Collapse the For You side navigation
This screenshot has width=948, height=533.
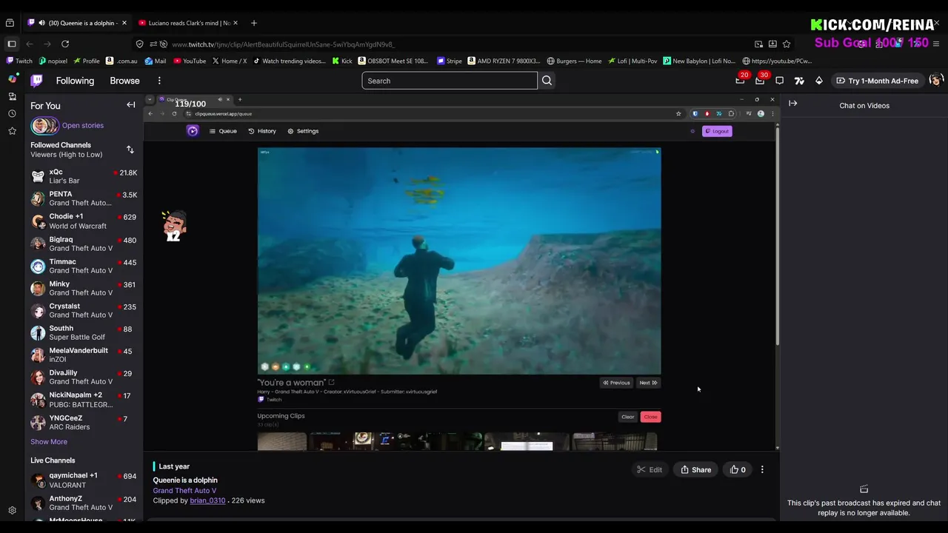(131, 105)
